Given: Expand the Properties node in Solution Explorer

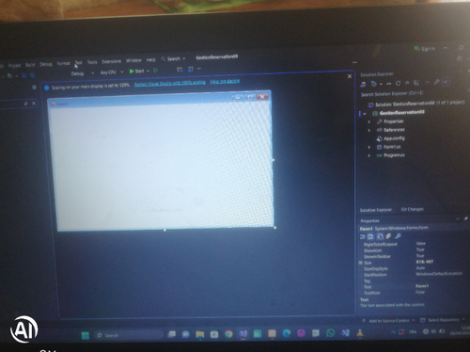Looking at the screenshot, I should tap(369, 121).
